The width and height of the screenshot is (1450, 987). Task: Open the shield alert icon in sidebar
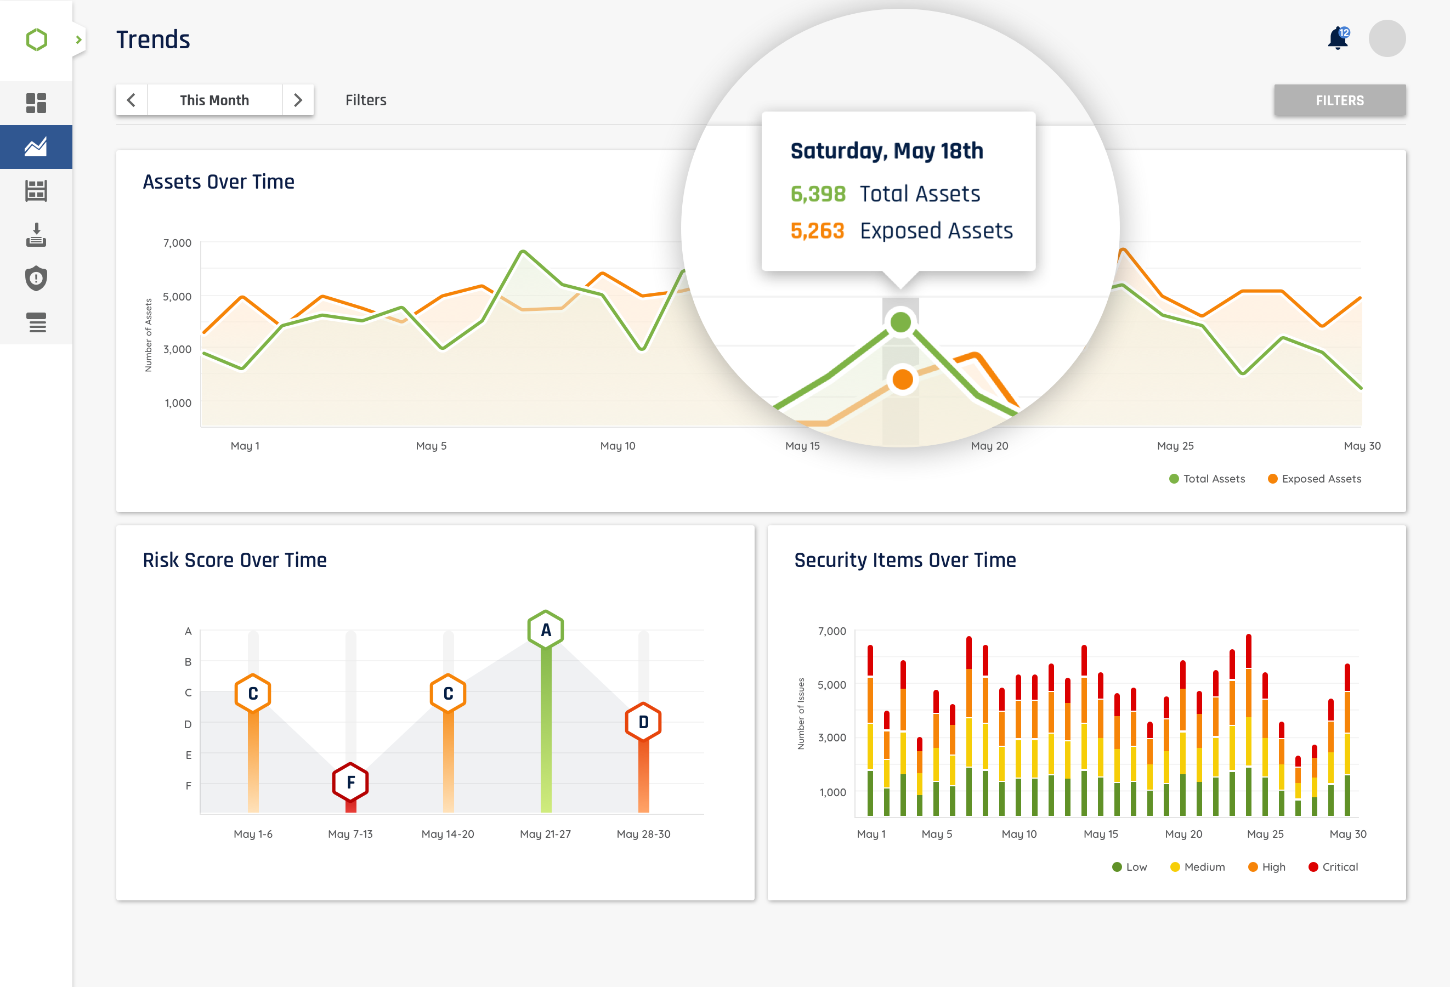tap(36, 279)
